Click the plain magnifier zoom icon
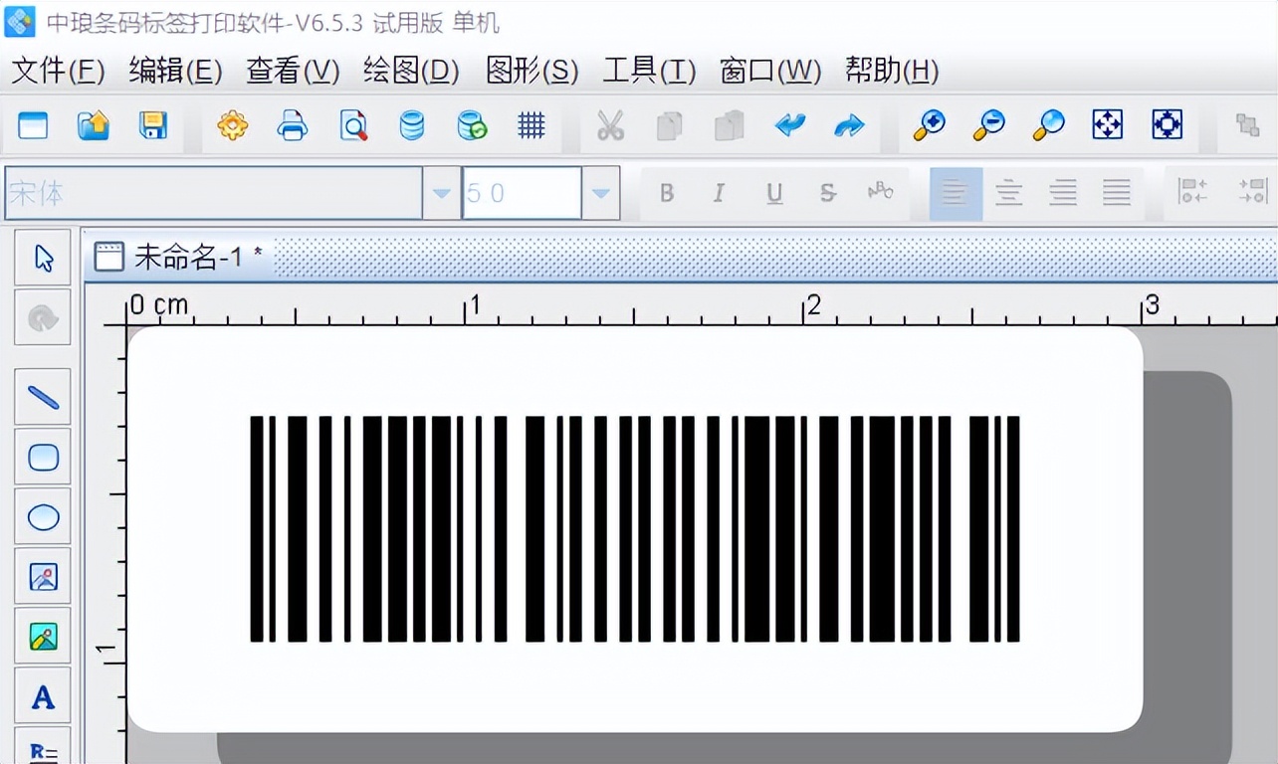 point(1048,125)
